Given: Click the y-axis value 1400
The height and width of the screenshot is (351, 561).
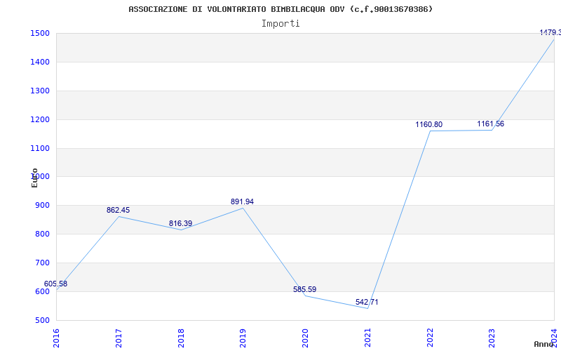Looking at the screenshot, I should (x=40, y=62).
